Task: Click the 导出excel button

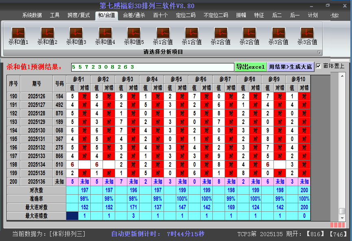Action: coord(251,67)
